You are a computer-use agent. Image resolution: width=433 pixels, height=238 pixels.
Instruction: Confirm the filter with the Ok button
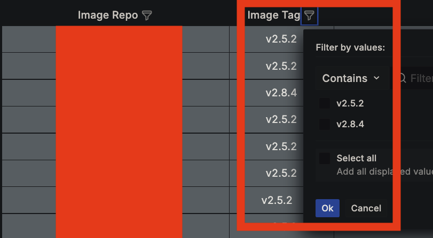coord(327,208)
